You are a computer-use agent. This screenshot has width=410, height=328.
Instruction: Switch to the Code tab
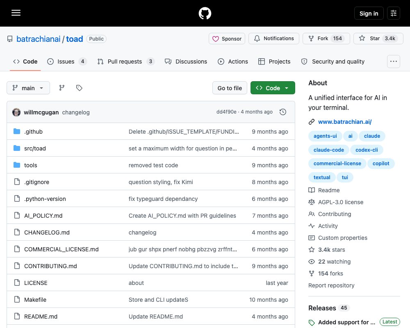pyautogui.click(x=25, y=61)
